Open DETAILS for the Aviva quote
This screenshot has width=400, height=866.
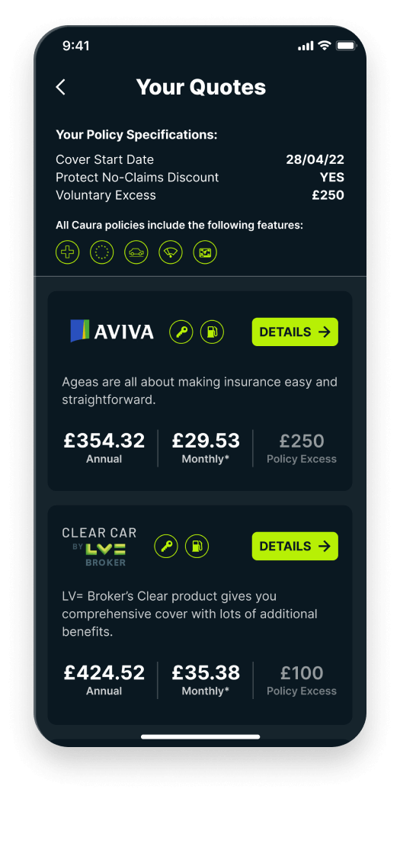295,332
